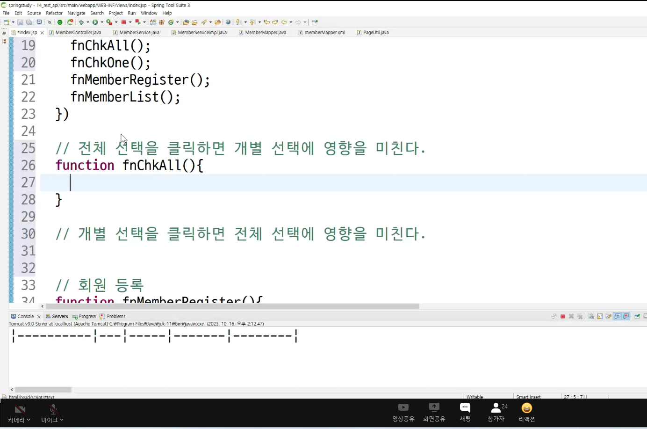Image resolution: width=647 pixels, height=429 pixels.
Task: Close the index.jsp editor tab
Action: [42, 33]
